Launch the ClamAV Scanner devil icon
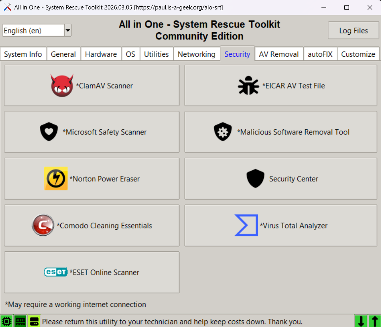Viewport: 381px width, 327px height. coord(62,85)
